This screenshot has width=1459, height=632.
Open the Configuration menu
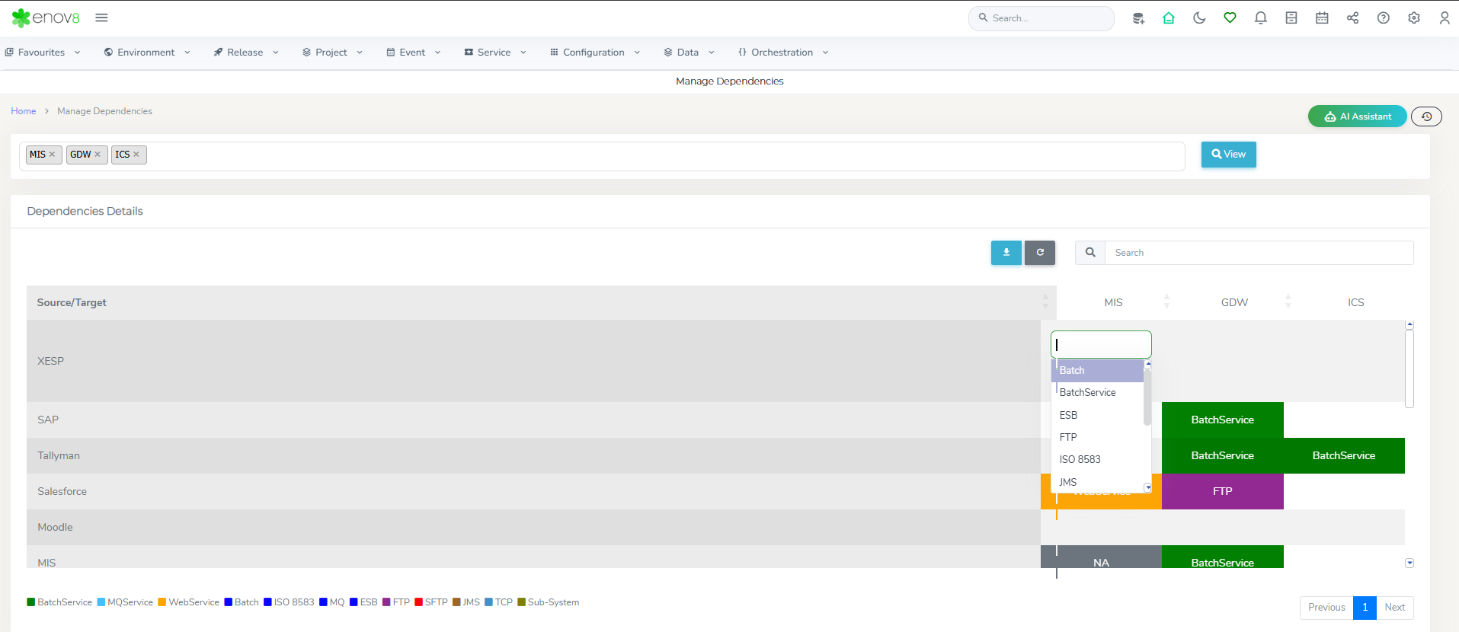tap(594, 53)
